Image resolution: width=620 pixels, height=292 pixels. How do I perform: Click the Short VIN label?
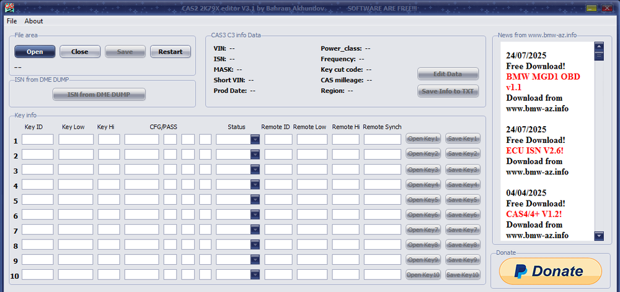pos(229,80)
